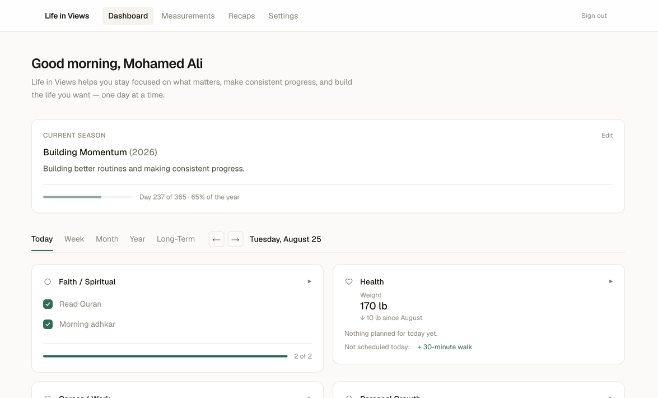Go to next day arrow button
Image resolution: width=658 pixels, height=398 pixels.
tap(235, 239)
